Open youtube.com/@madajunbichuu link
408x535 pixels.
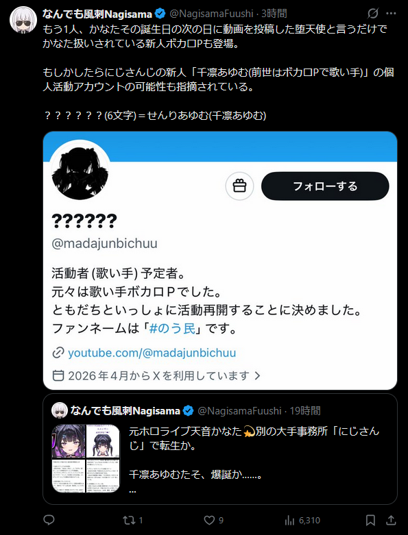[x=152, y=353]
